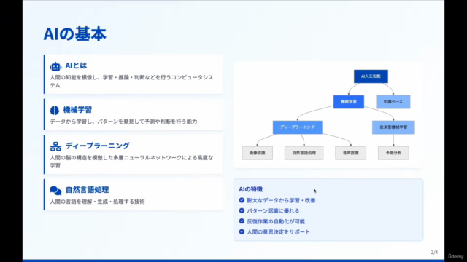Screen dimensions: 467x262
Task: Click the 従来型機械学習 diagram node
Action: click(393, 127)
